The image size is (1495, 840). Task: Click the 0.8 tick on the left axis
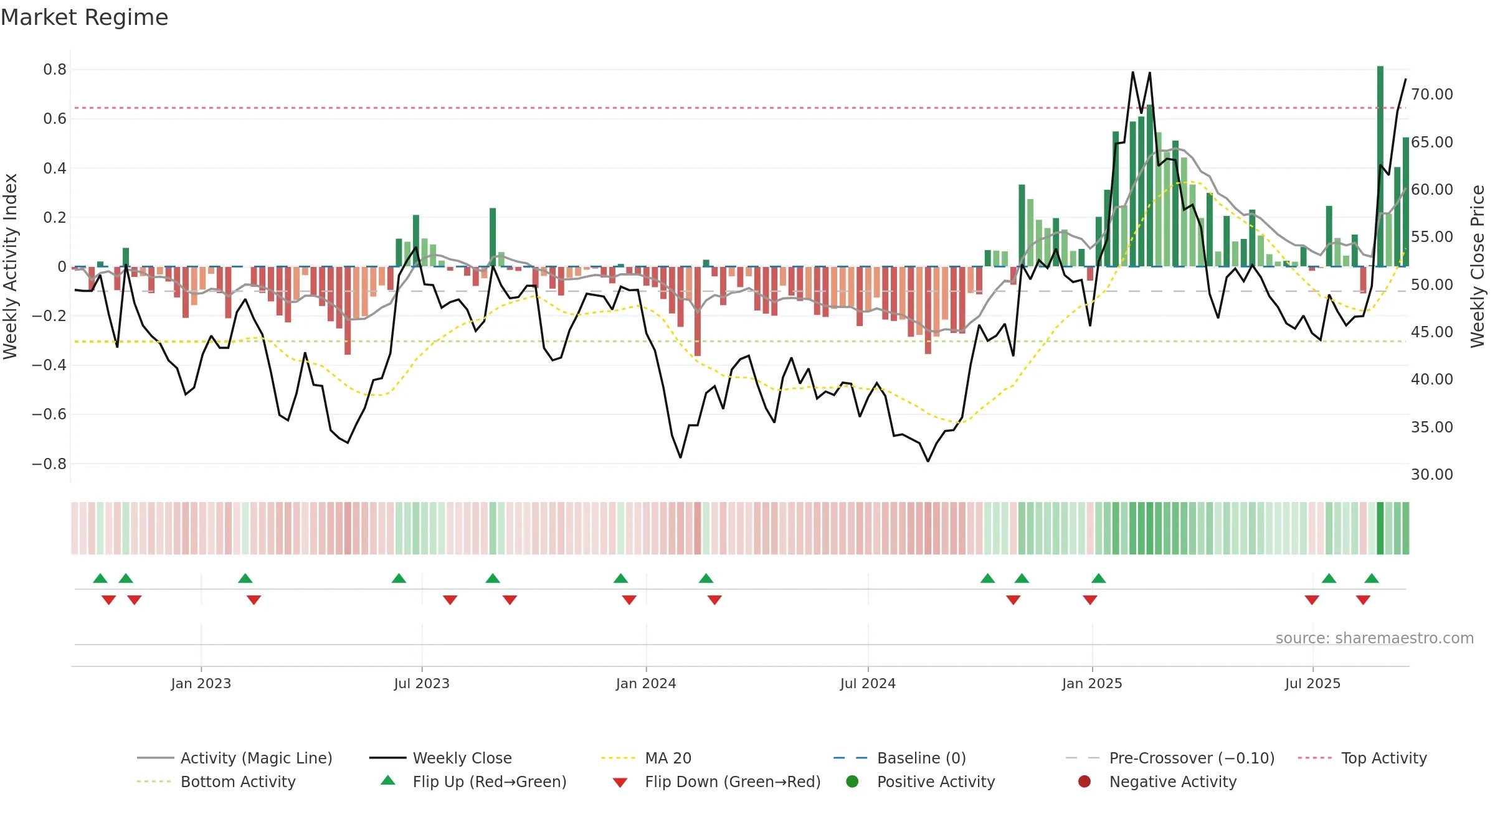coord(55,69)
